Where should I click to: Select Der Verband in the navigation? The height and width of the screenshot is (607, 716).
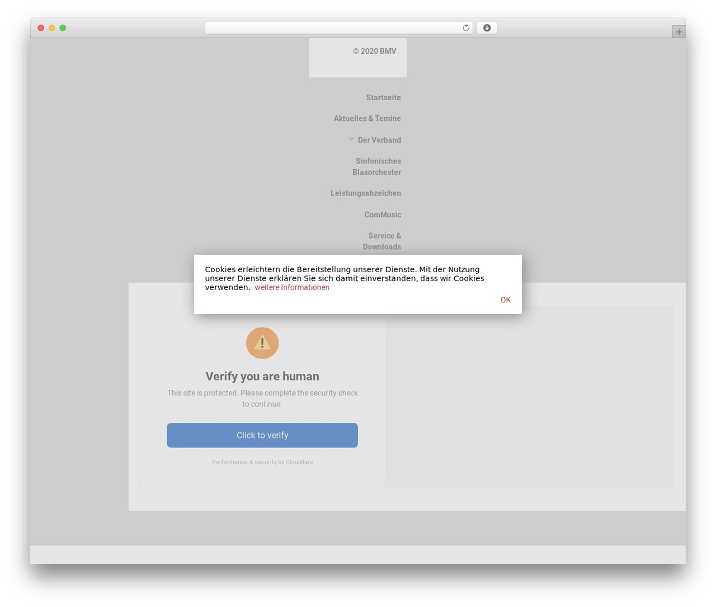[379, 140]
